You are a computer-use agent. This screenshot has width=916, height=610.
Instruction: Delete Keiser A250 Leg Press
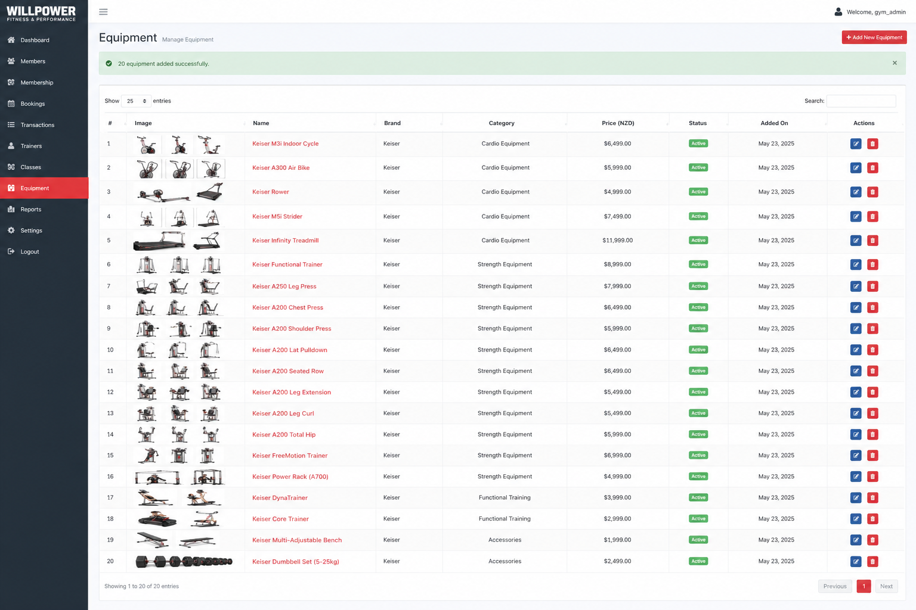[872, 287]
